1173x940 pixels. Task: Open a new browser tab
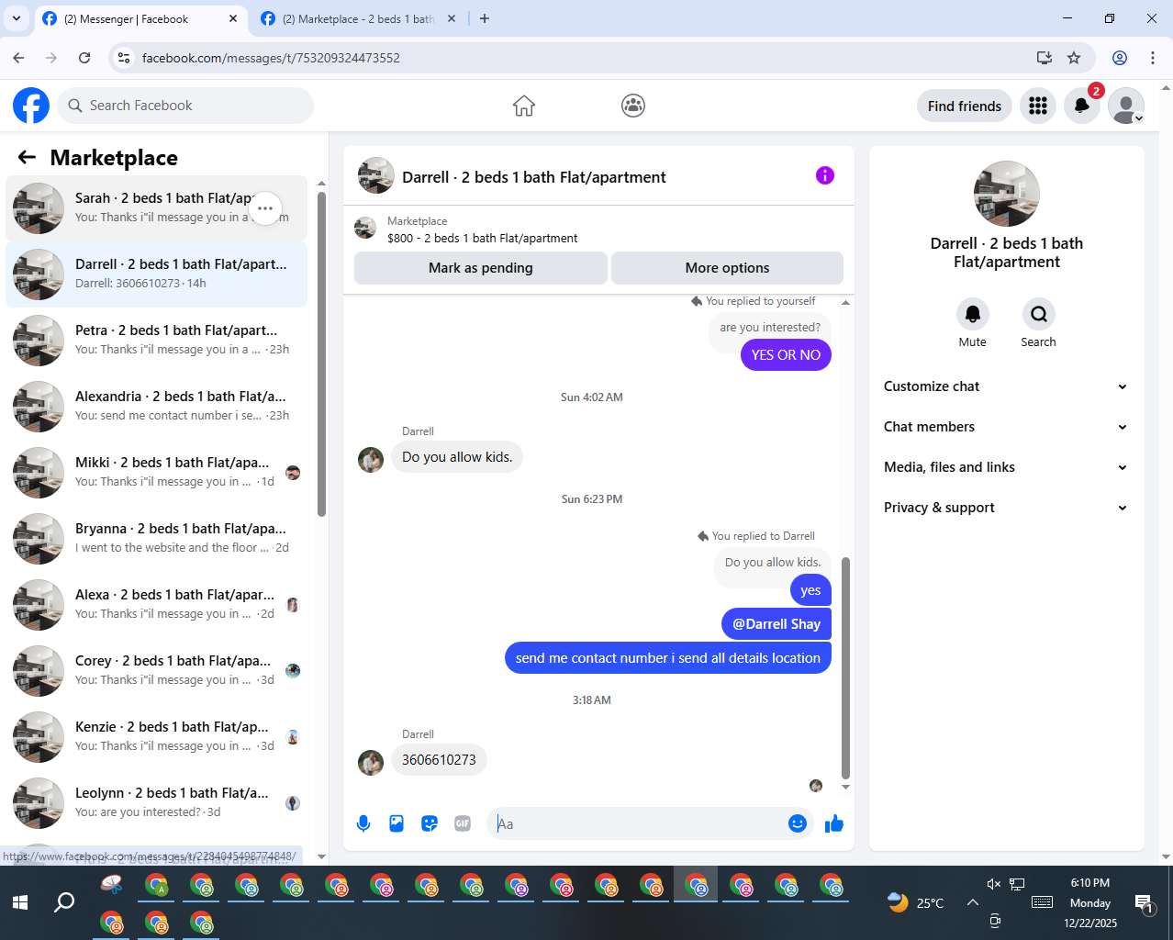(485, 18)
